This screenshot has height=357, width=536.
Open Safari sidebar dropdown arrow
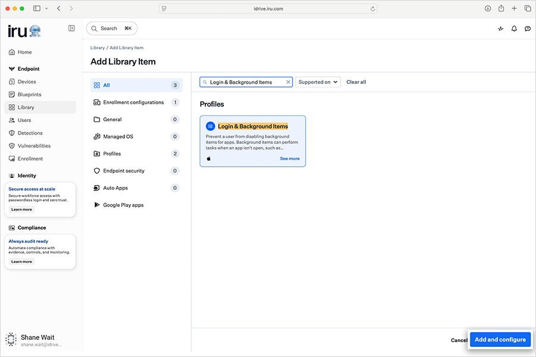[x=46, y=8]
